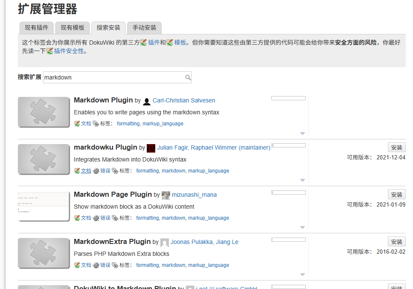Click Carl-Christian Salvesen avatar icon
Image resolution: width=413 pixels, height=289 pixels.
[147, 101]
